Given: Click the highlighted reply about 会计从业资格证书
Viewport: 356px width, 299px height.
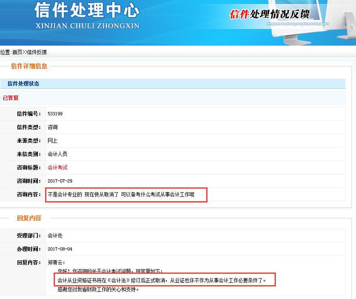Looking at the screenshot, I should click(162, 281).
